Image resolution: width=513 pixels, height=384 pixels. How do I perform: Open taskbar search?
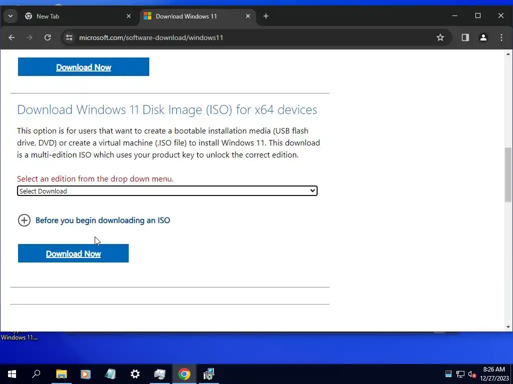pos(36,374)
